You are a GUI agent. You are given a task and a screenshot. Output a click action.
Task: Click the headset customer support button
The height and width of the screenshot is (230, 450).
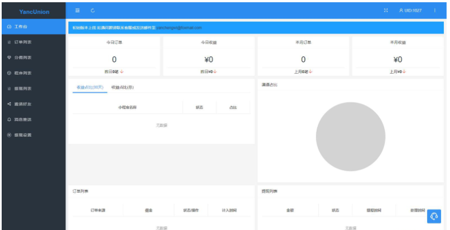pos(433,216)
